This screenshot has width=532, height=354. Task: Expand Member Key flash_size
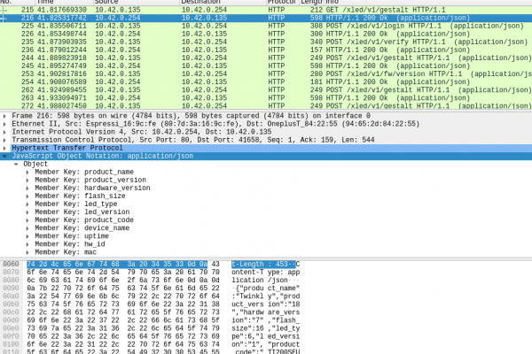pos(27,196)
